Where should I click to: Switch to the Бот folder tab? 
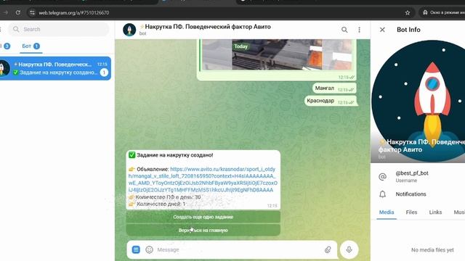(31, 46)
